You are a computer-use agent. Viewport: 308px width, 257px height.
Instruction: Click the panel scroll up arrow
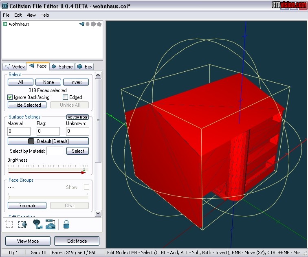click(x=98, y=75)
